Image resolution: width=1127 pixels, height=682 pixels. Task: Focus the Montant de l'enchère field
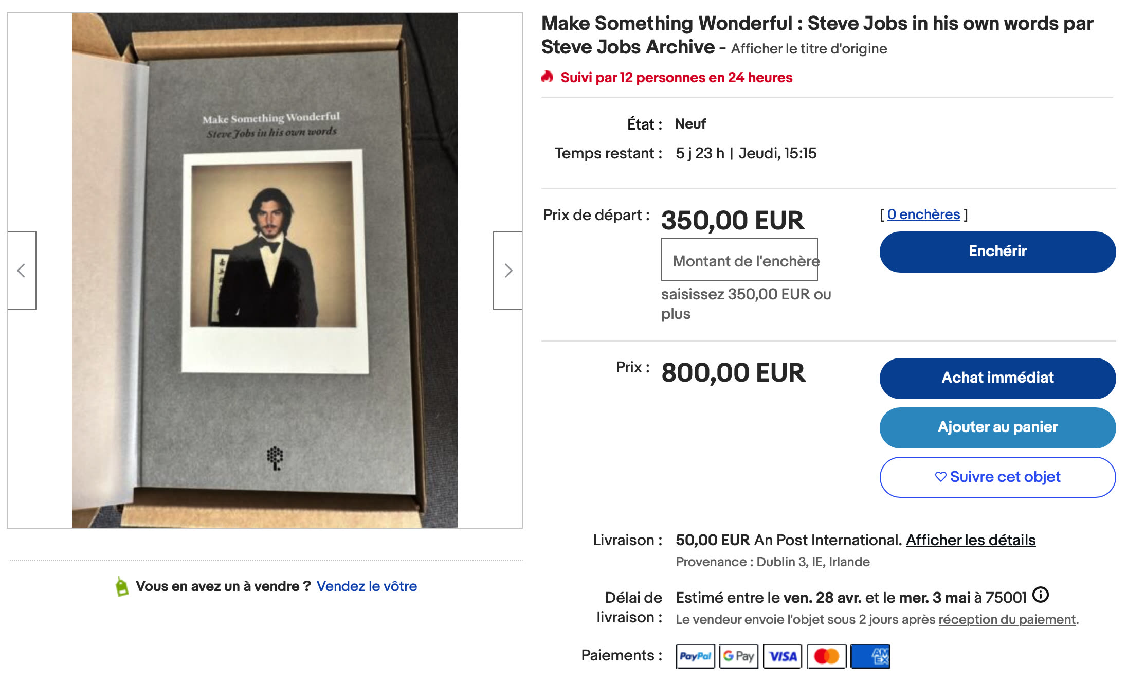[x=739, y=260]
